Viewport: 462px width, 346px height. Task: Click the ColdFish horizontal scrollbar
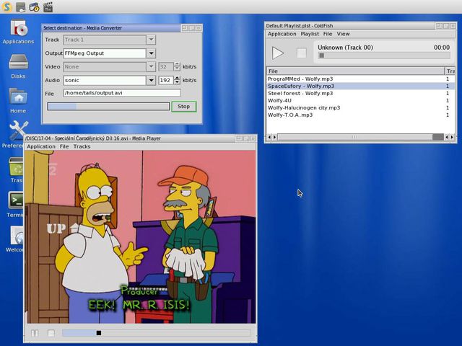click(361, 137)
